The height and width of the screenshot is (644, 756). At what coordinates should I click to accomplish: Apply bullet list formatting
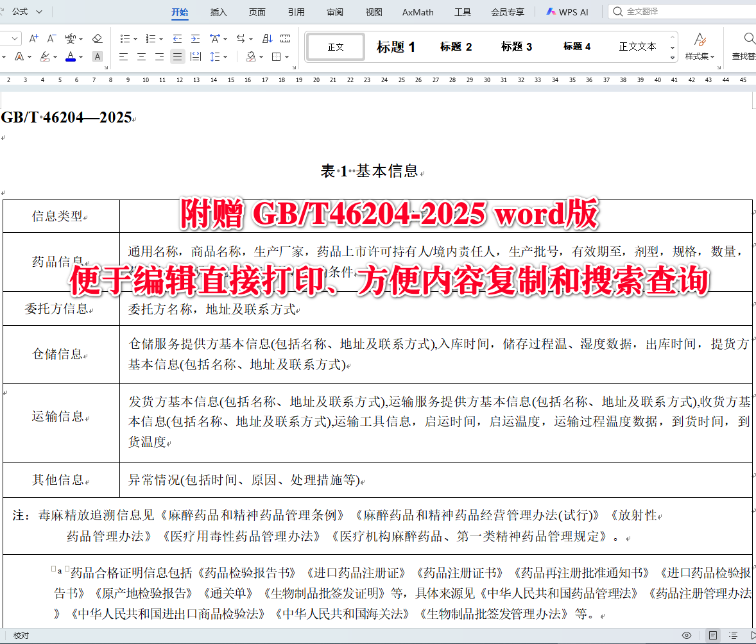[126, 38]
